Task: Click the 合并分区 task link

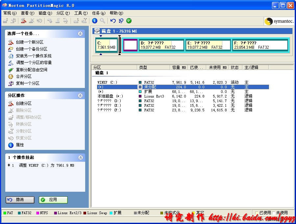Action: (24, 76)
